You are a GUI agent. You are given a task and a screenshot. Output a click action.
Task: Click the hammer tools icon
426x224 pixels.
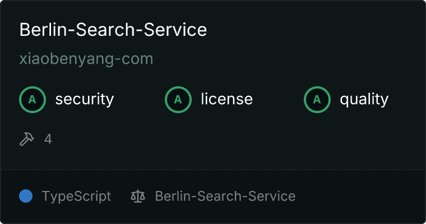pyautogui.click(x=27, y=139)
